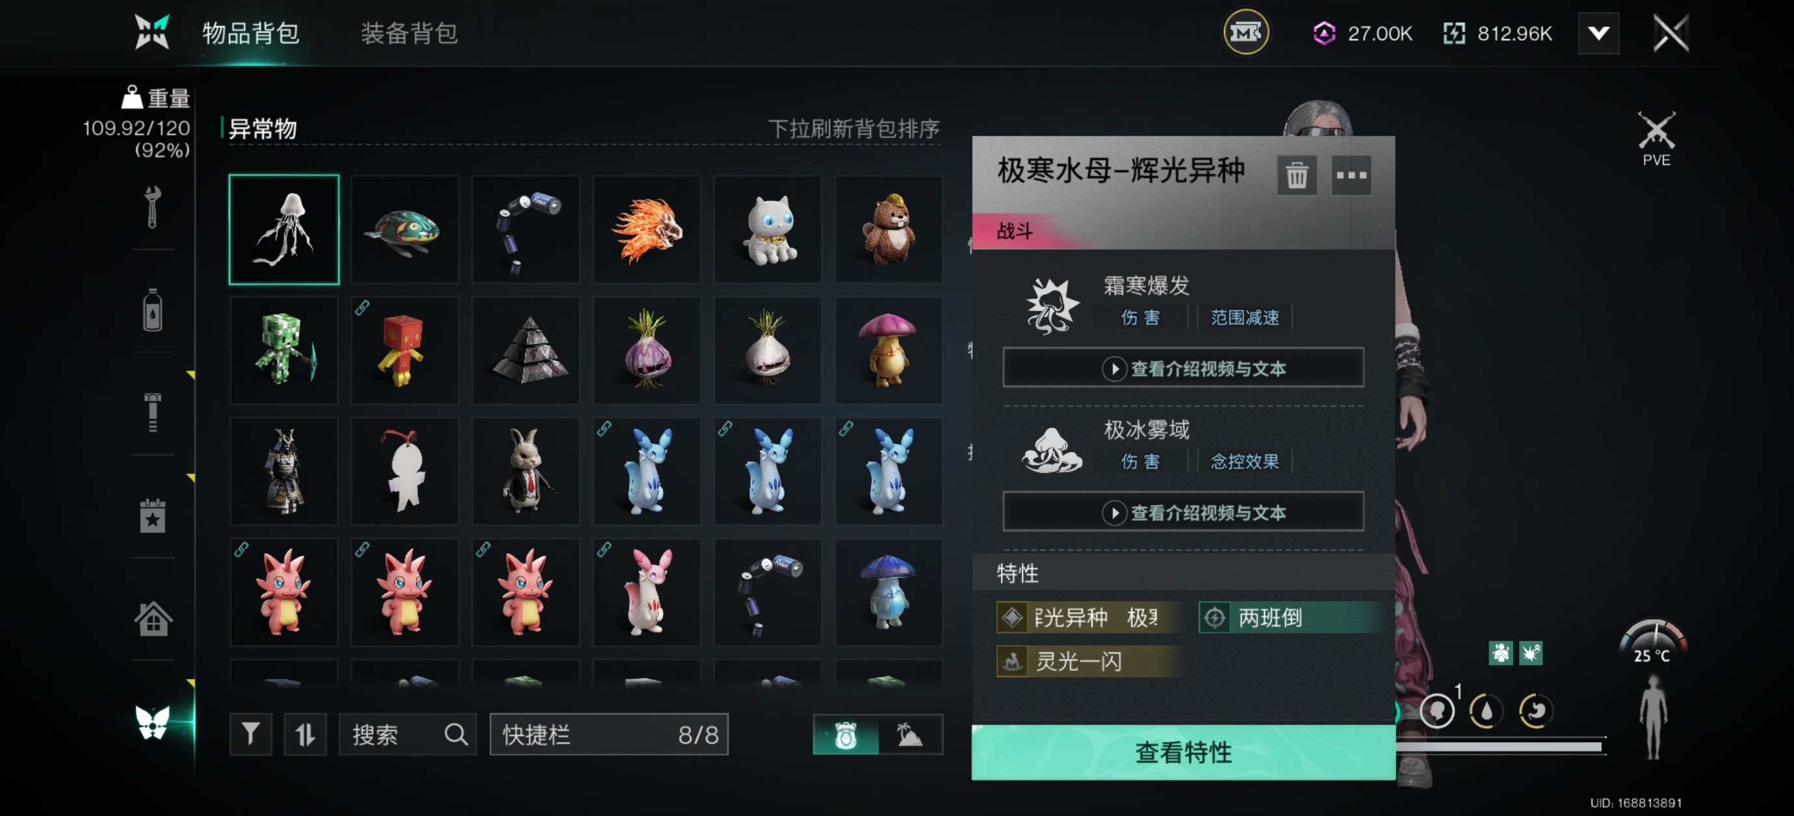Expand the currency dropdown arrow
The height and width of the screenshot is (816, 1794).
pos(1598,32)
